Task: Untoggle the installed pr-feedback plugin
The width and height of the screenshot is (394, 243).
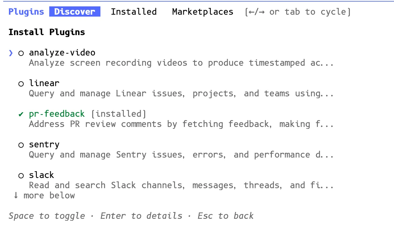Action: 57,114
